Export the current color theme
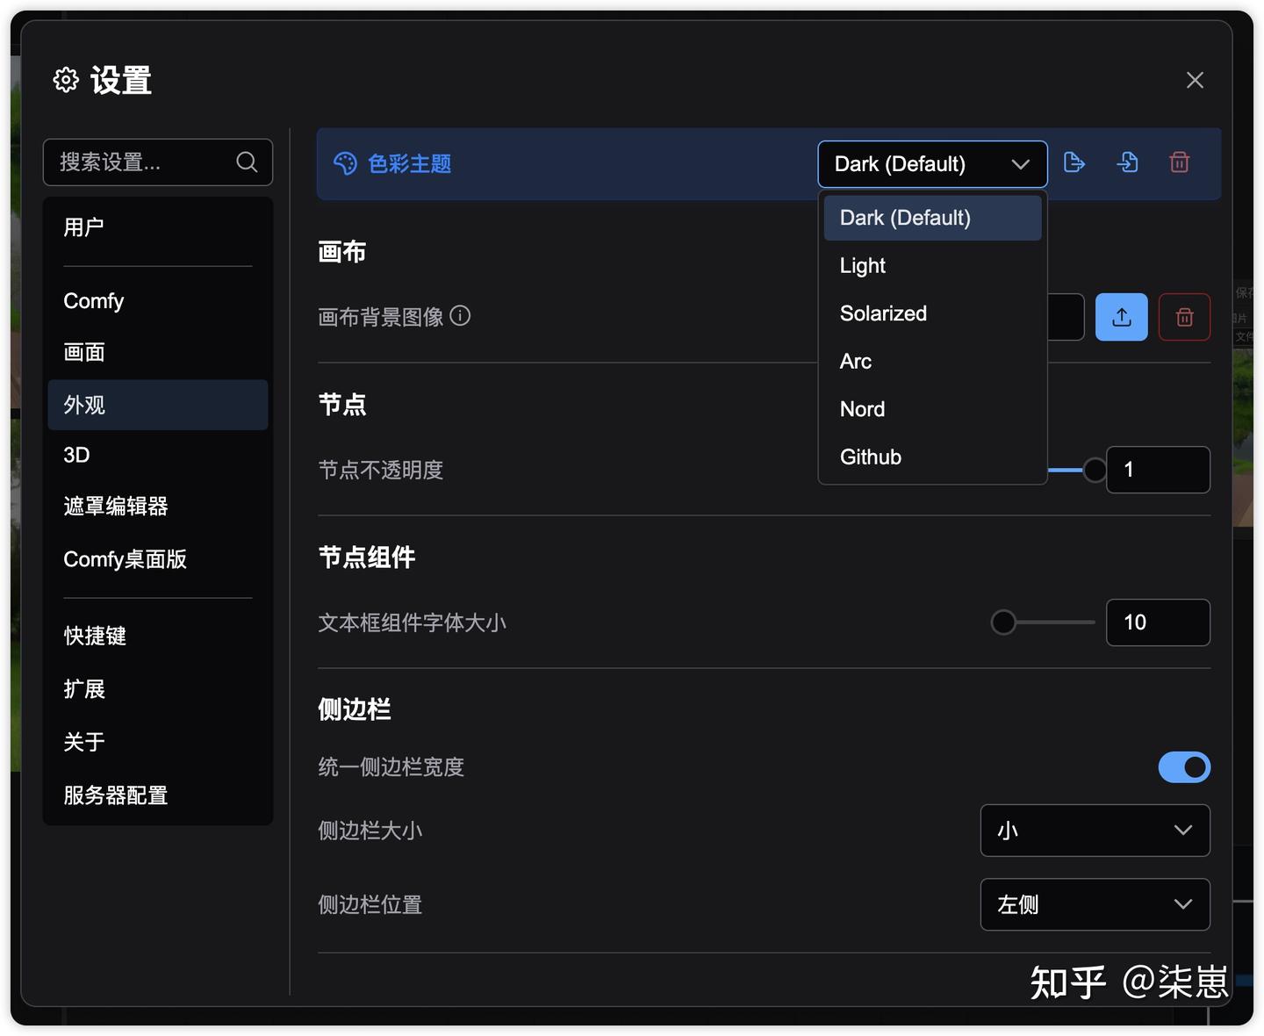1264x1036 pixels. click(x=1074, y=162)
